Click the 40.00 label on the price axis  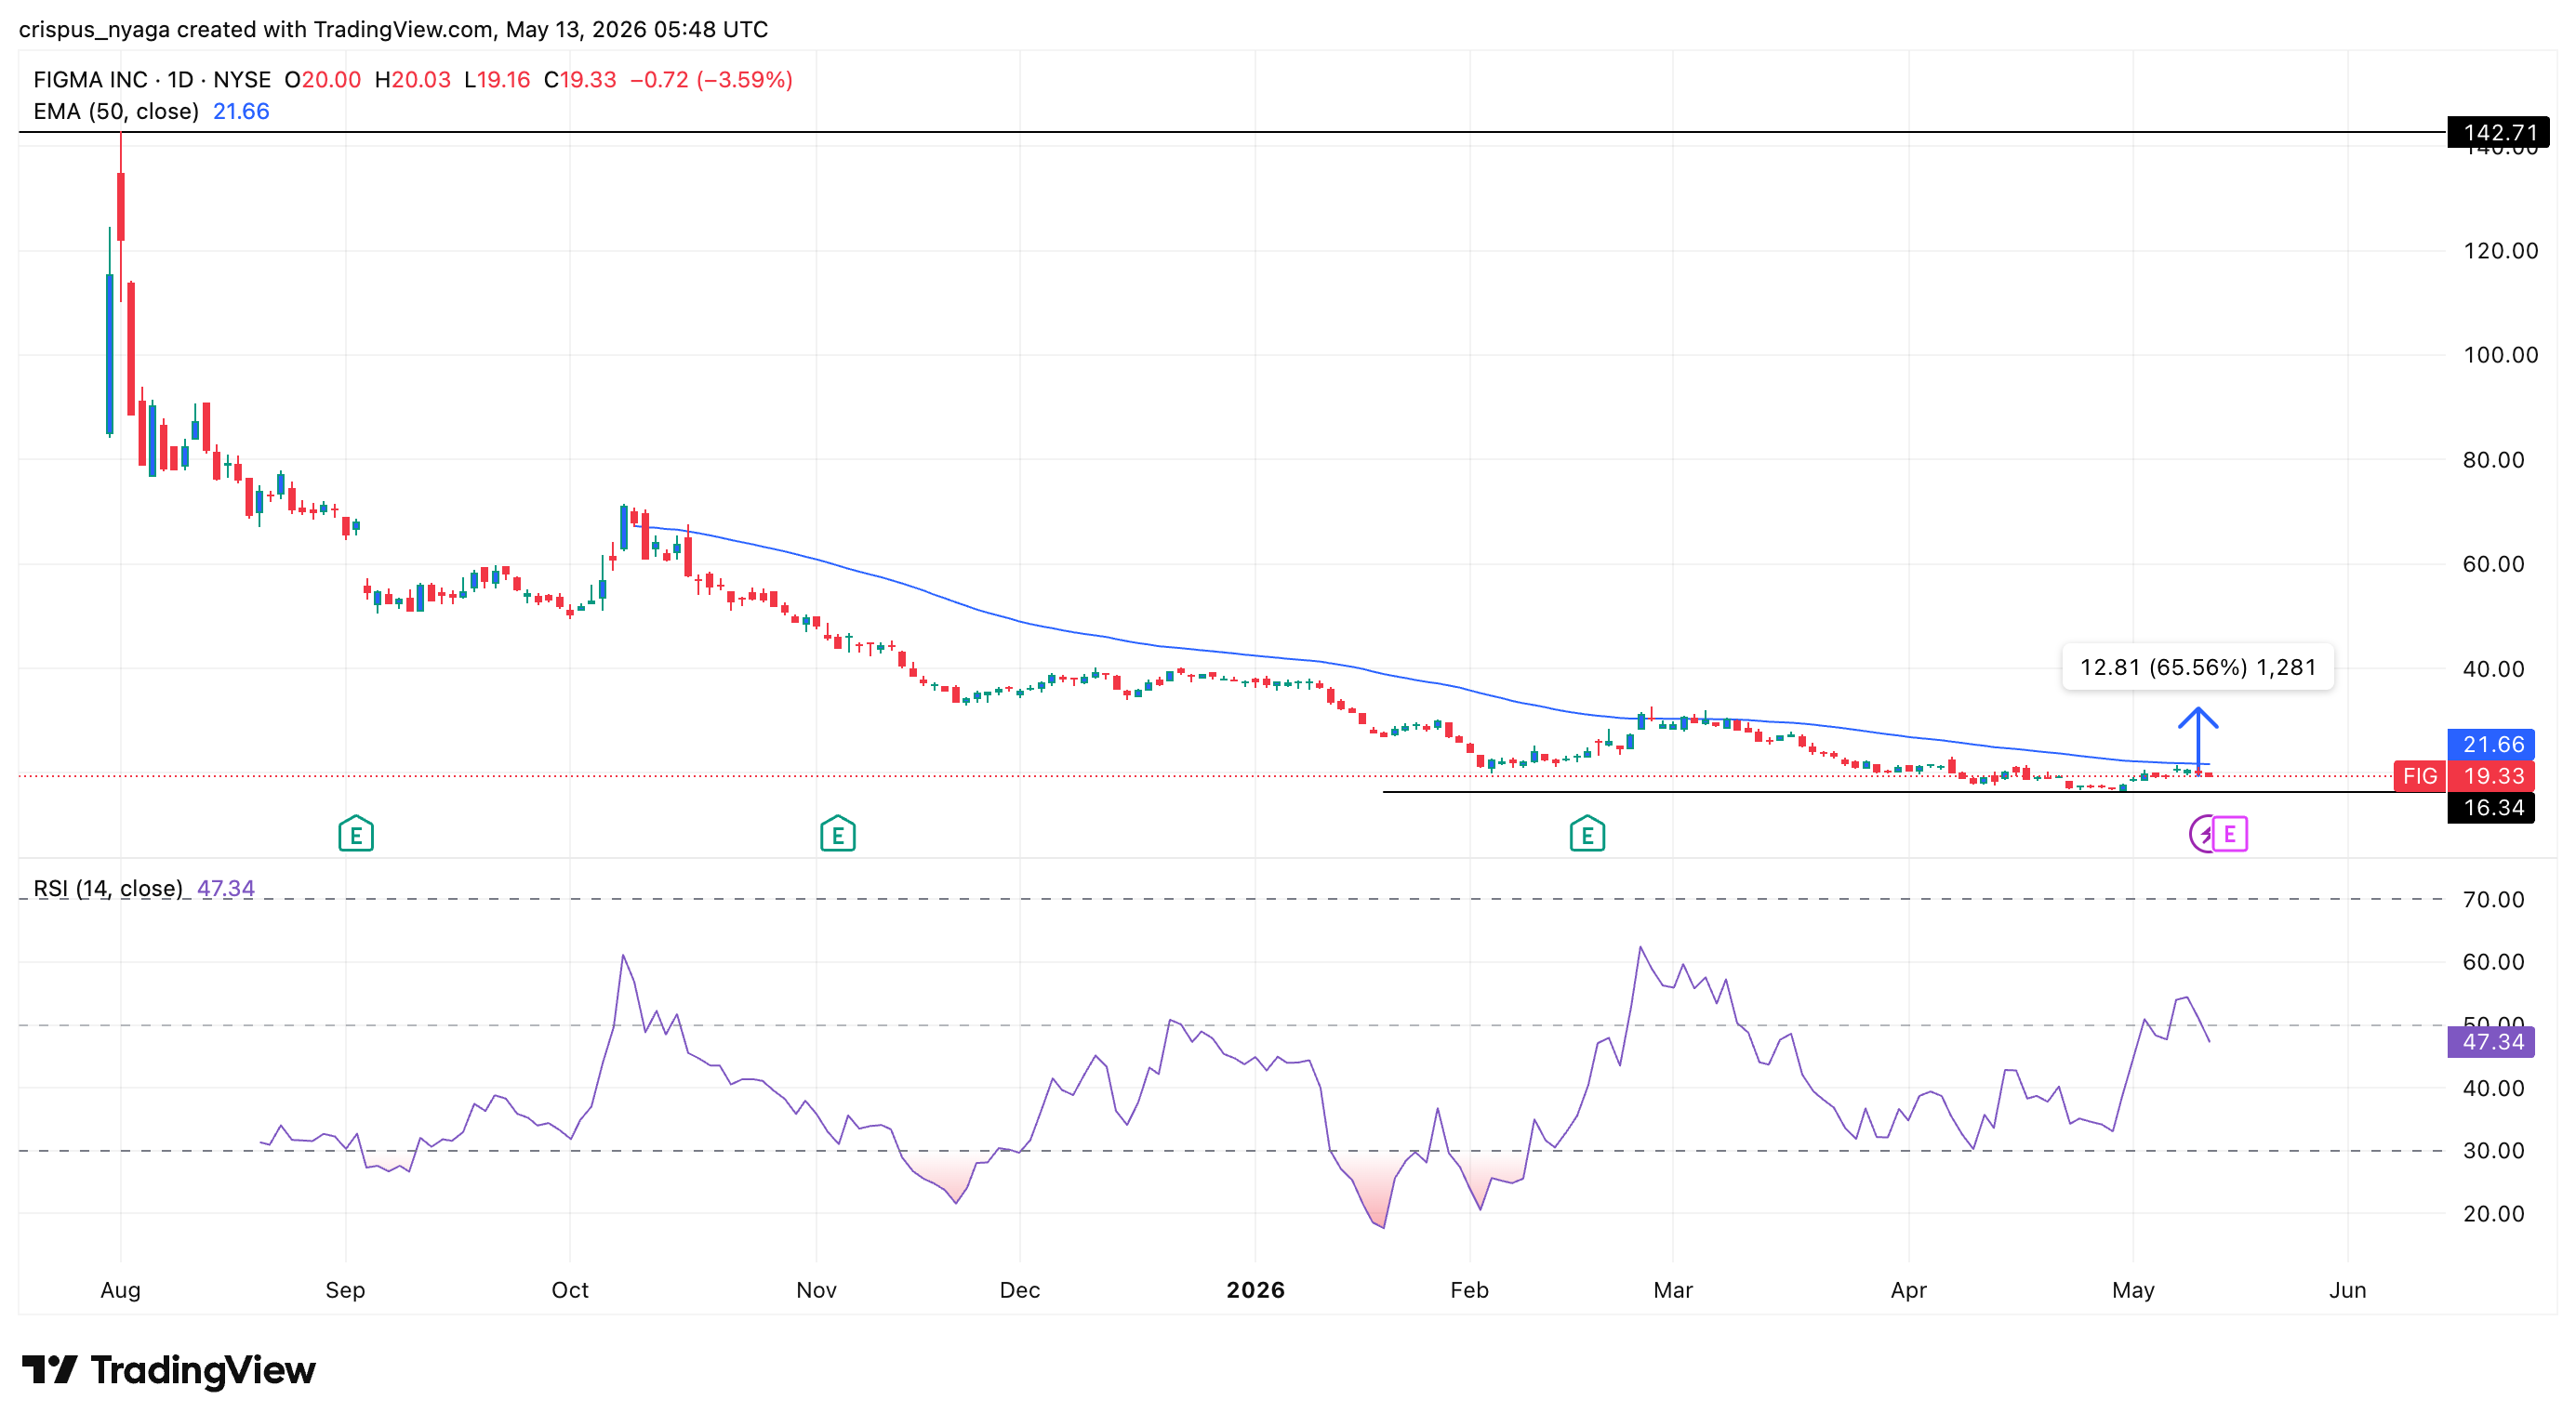click(2494, 668)
